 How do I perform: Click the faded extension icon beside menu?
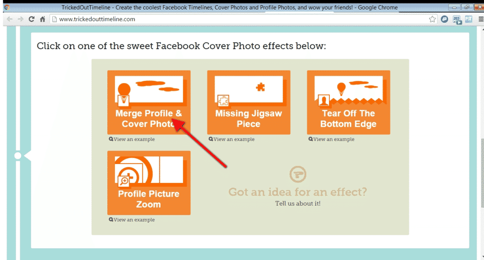click(x=468, y=19)
